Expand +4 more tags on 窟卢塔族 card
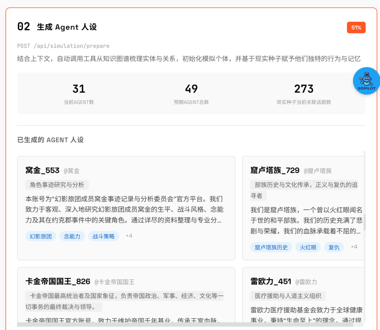380x330 pixels. [354, 247]
